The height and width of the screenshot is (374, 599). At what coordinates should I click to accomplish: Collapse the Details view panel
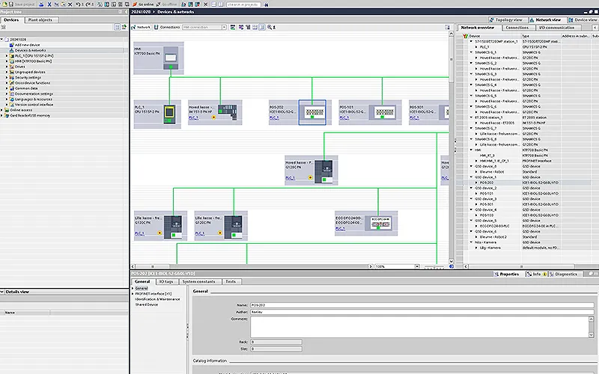pyautogui.click(x=2, y=292)
